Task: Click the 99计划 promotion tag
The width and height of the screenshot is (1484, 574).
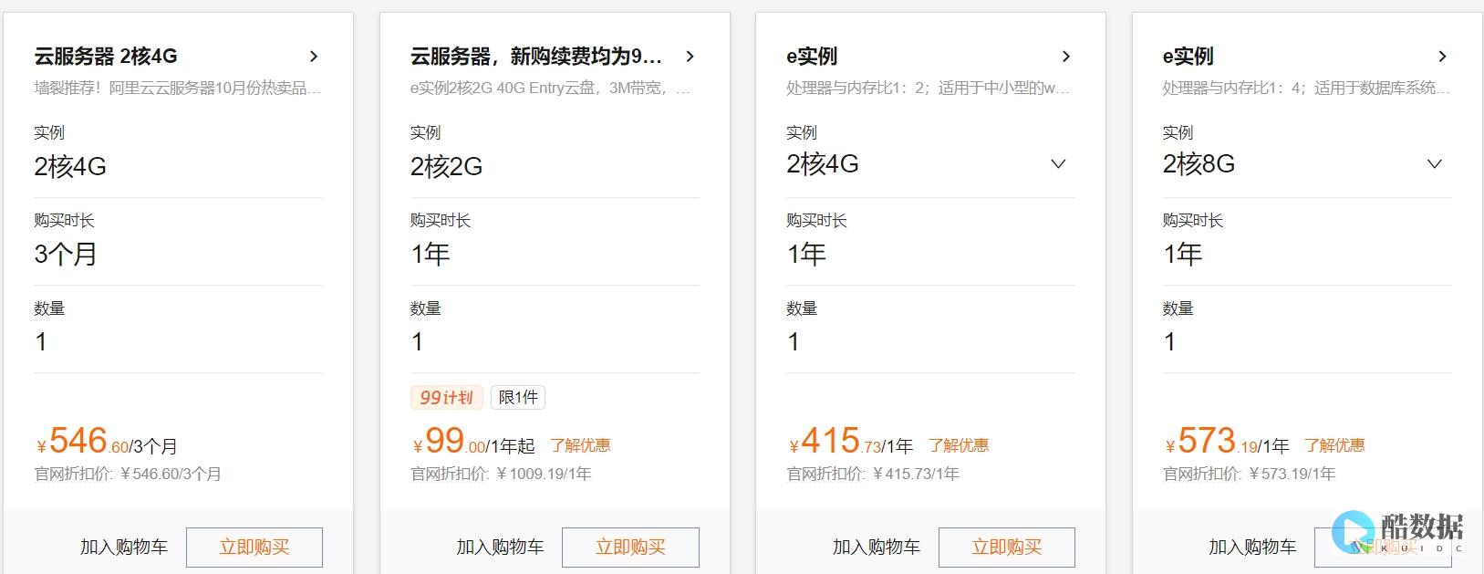Action: 446,398
